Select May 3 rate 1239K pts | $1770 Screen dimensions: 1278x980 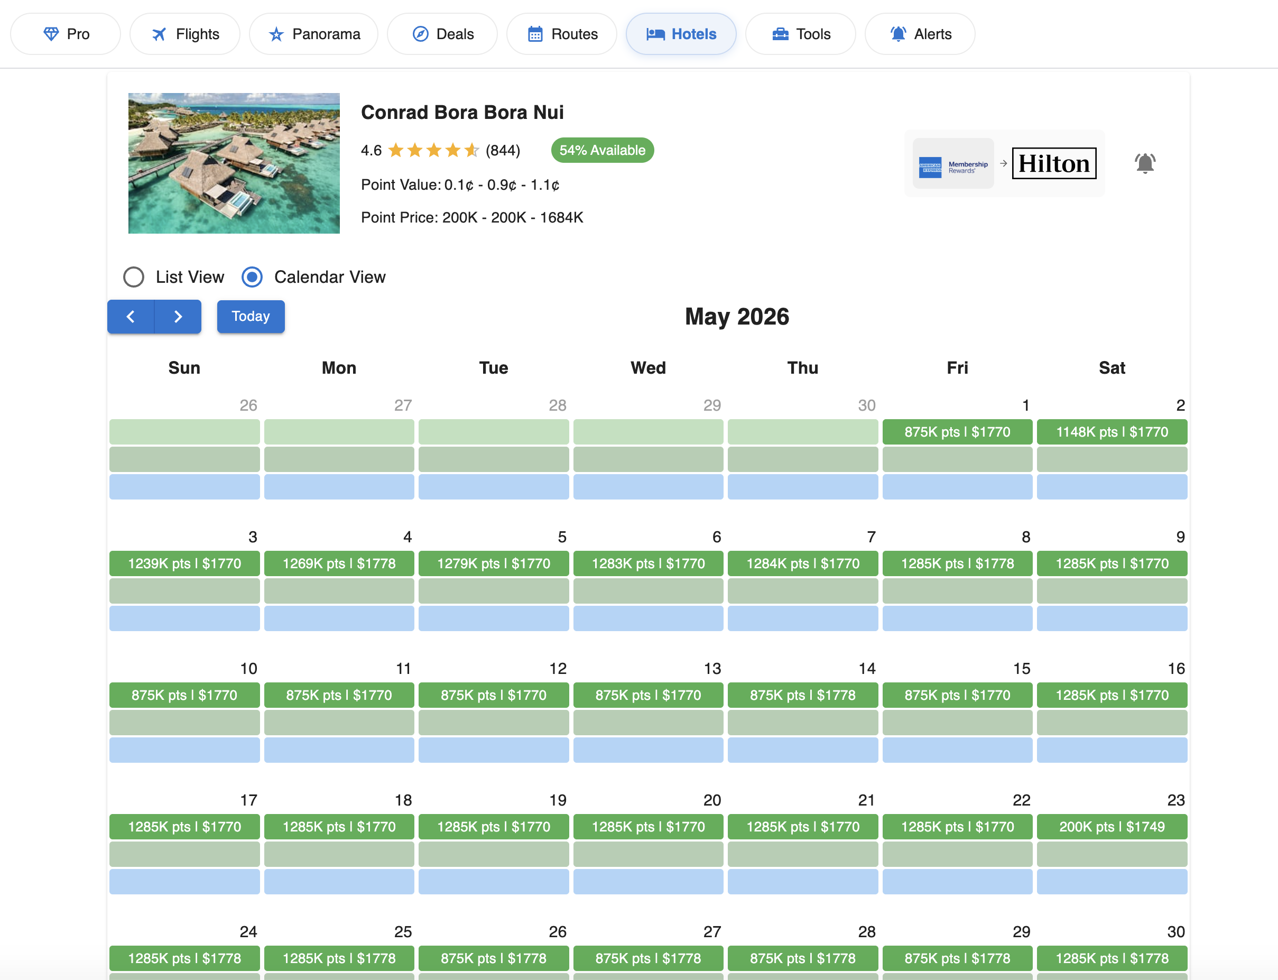click(184, 563)
